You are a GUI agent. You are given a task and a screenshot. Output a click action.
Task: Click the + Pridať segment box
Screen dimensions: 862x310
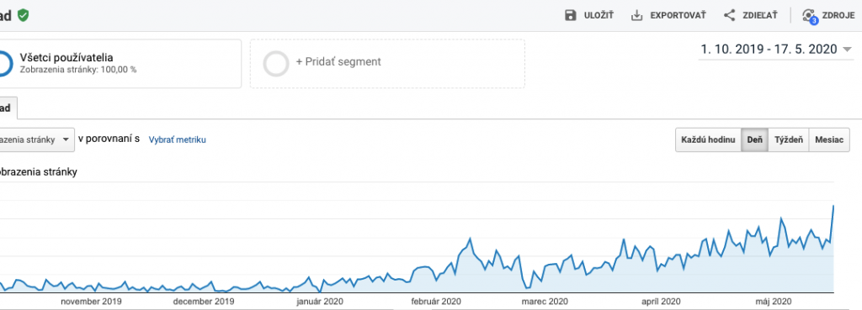pyautogui.click(x=387, y=64)
